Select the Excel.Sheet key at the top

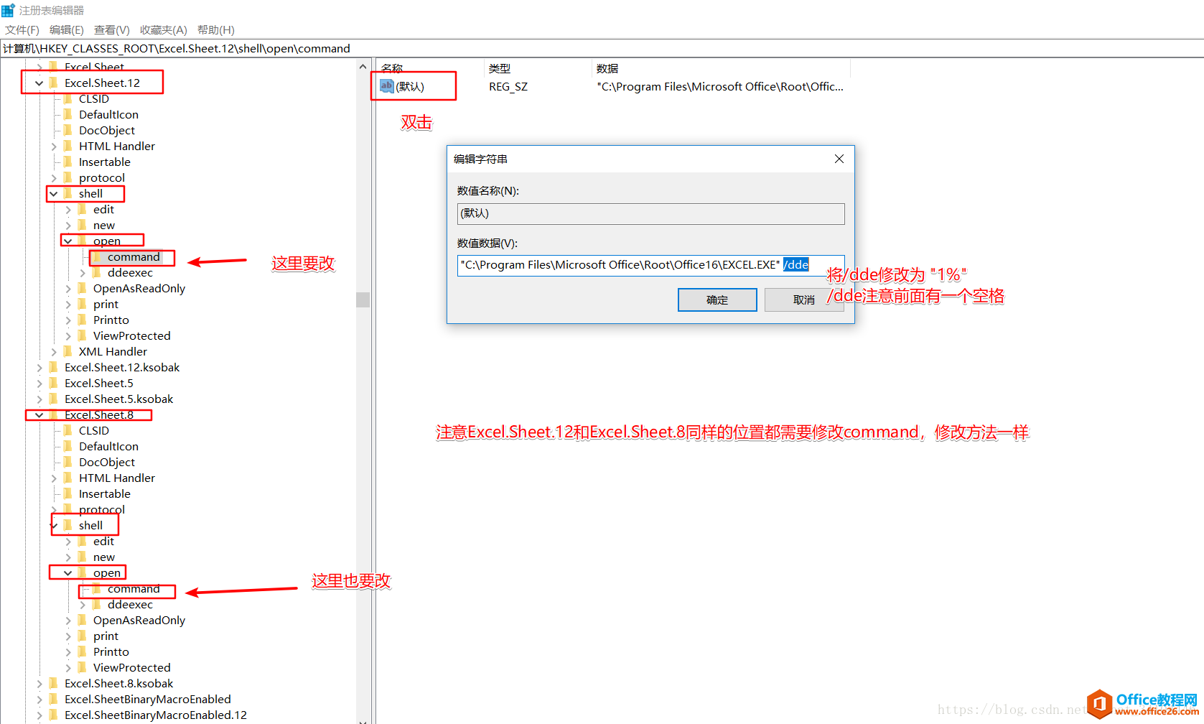click(x=94, y=68)
